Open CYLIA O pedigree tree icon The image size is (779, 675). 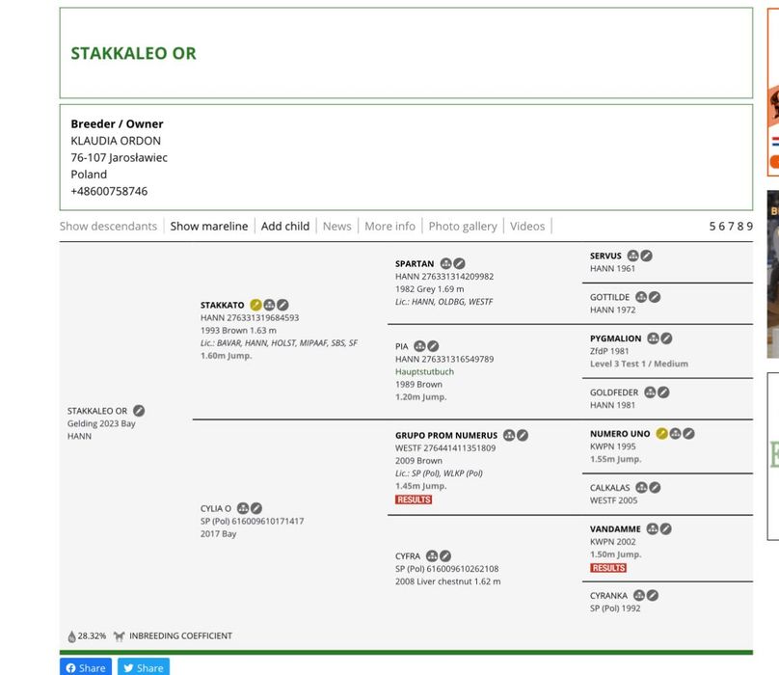tap(243, 508)
